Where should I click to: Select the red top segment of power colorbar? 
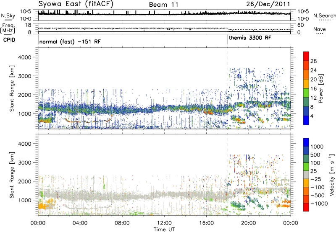pos(306,56)
